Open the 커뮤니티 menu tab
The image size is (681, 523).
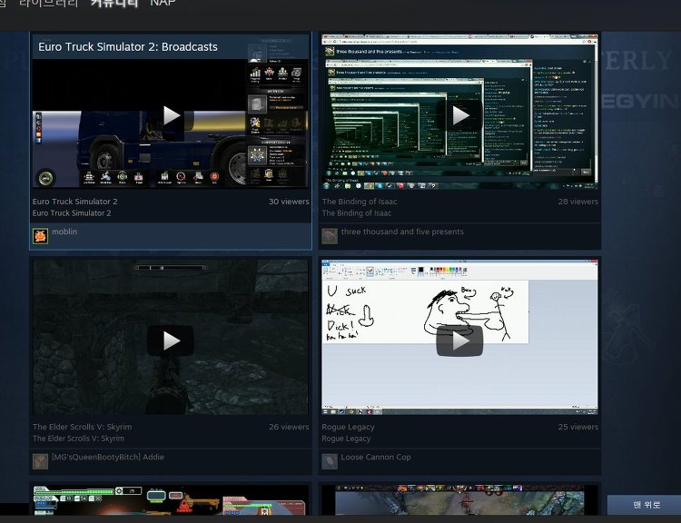[x=114, y=3]
